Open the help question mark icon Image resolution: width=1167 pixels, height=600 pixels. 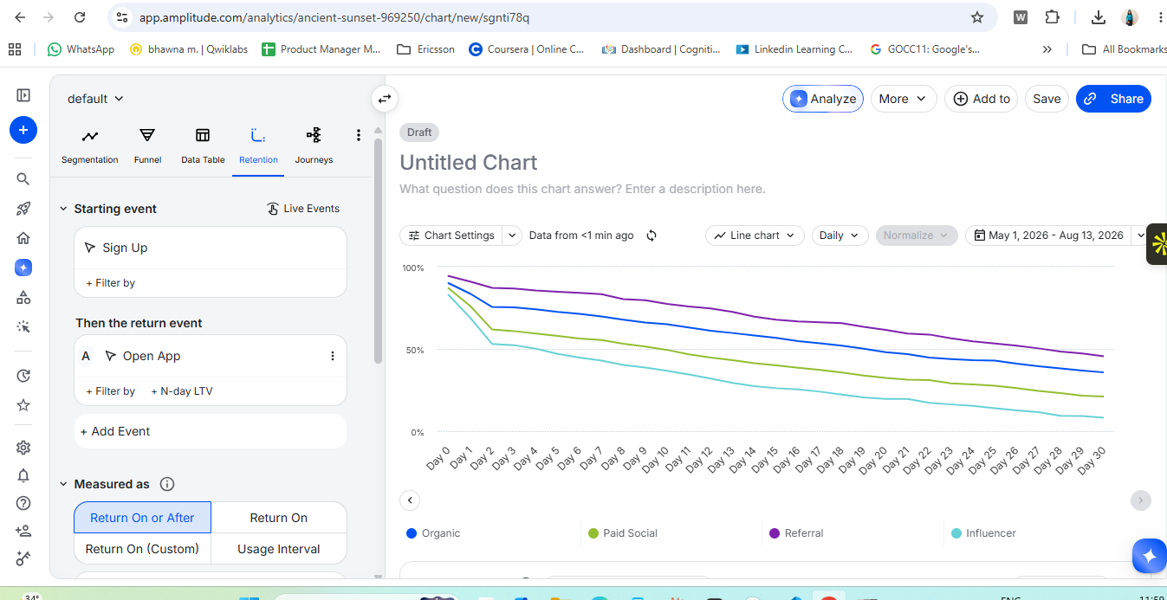23,503
